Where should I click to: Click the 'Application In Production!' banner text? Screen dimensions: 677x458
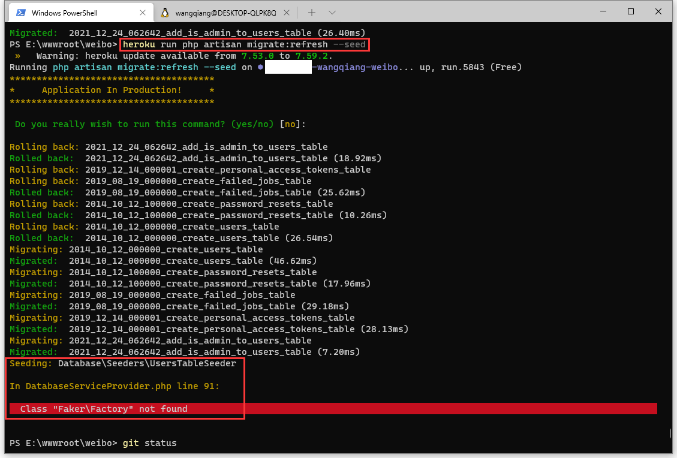pyautogui.click(x=112, y=90)
